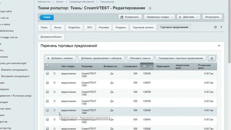231x130 pixels.
Task: Open row menu for ID 130942
Action: coord(55,129)
